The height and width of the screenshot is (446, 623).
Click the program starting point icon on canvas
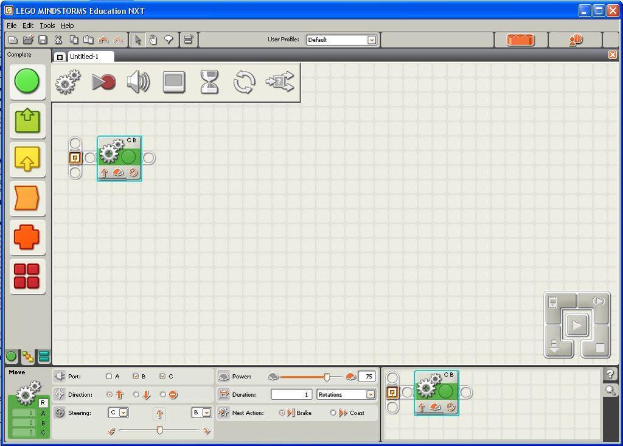click(x=75, y=158)
